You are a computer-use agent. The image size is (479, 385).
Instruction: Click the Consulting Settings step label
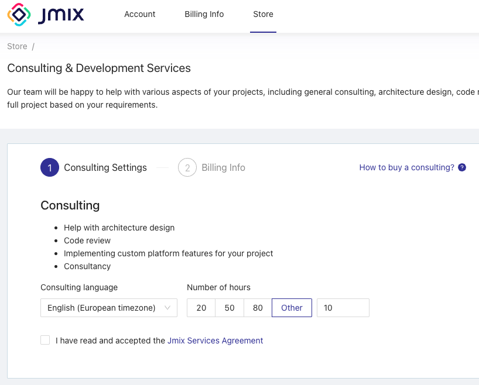click(105, 168)
